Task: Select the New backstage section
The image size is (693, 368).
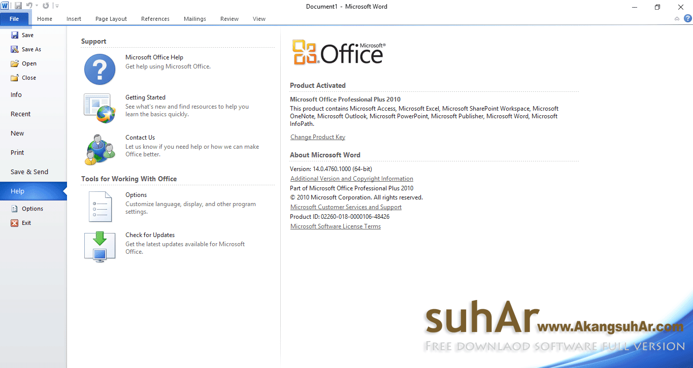Action: point(17,133)
